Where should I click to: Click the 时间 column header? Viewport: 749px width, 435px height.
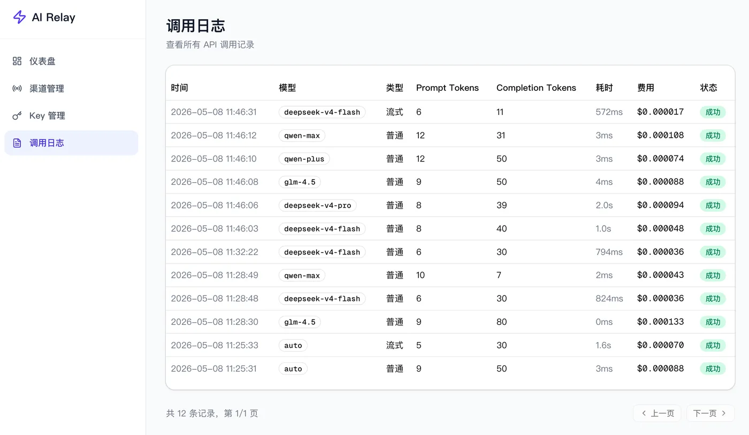tap(179, 88)
